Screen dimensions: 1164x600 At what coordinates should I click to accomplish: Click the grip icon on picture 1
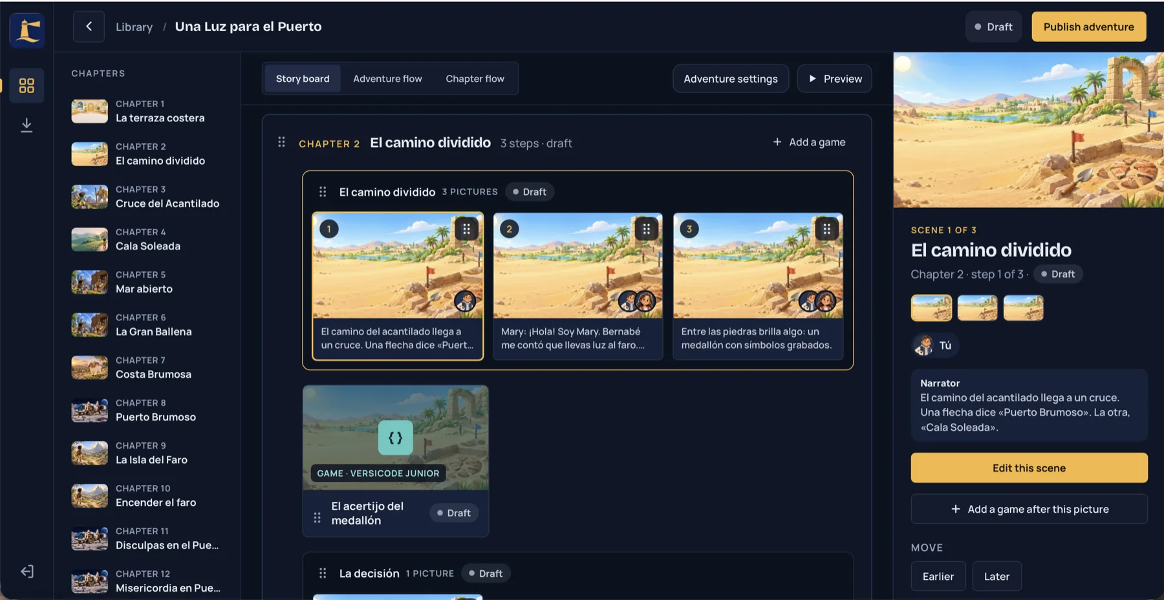click(466, 229)
